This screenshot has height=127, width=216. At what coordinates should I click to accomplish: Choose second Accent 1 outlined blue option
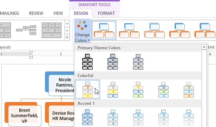(x=113, y=118)
